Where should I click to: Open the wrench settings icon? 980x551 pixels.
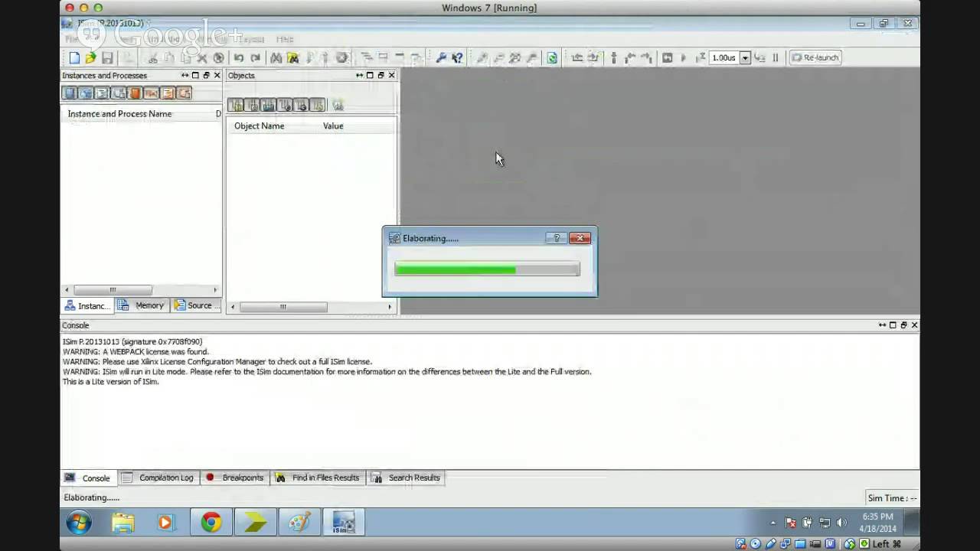pyautogui.click(x=441, y=58)
